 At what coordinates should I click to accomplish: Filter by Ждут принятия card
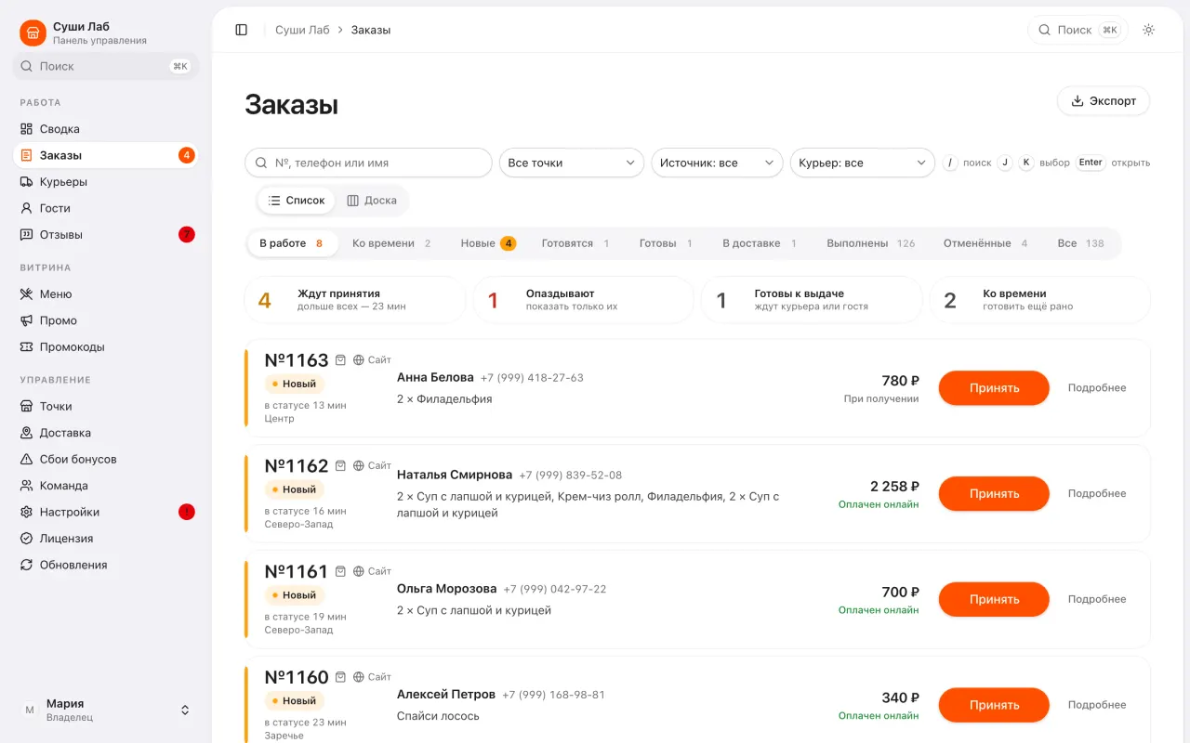(354, 300)
